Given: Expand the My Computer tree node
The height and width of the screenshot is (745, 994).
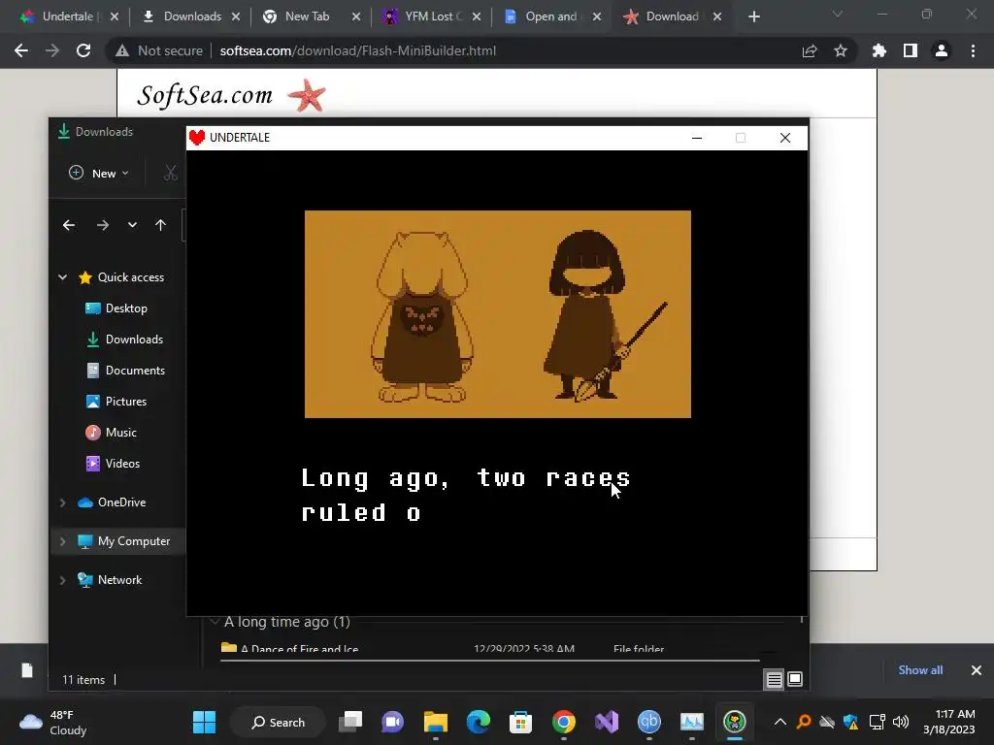Looking at the screenshot, I should click(x=63, y=541).
